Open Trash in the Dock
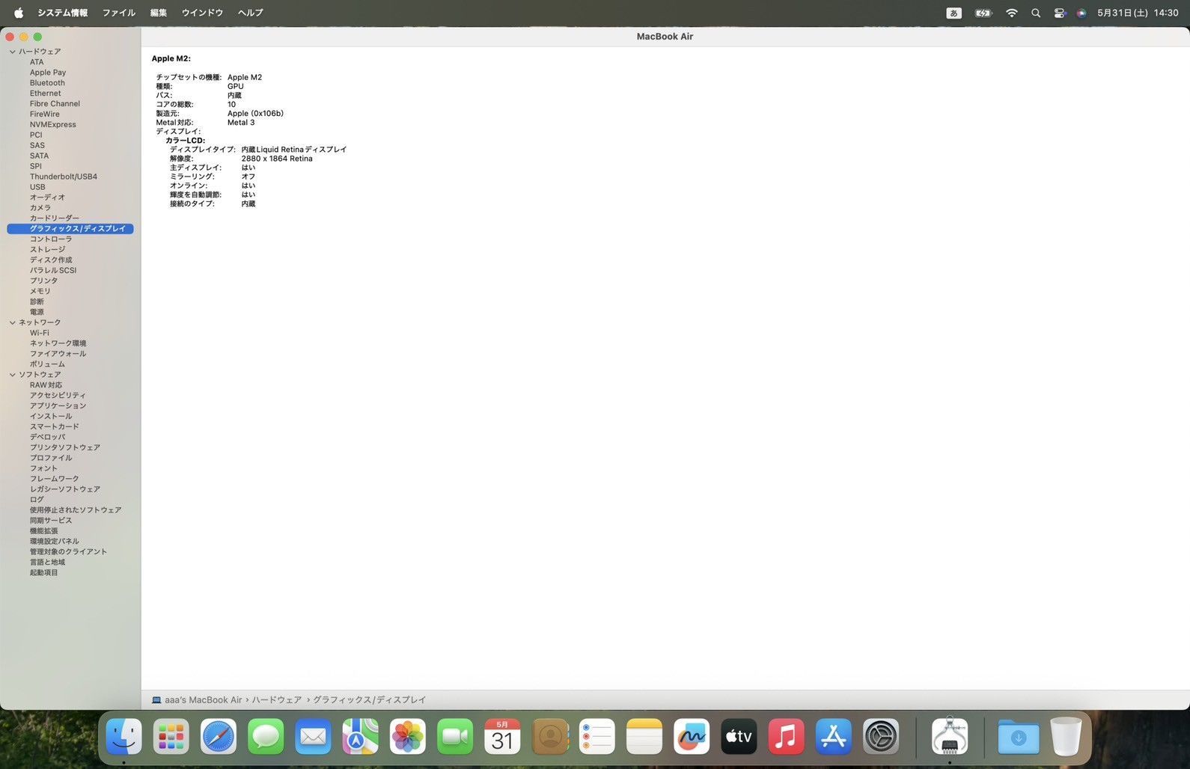 coord(1066,737)
